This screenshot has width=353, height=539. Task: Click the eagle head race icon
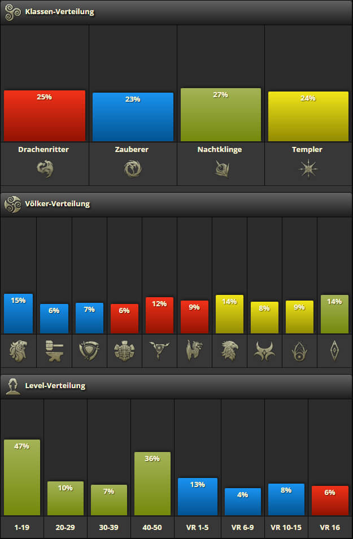[229, 351]
